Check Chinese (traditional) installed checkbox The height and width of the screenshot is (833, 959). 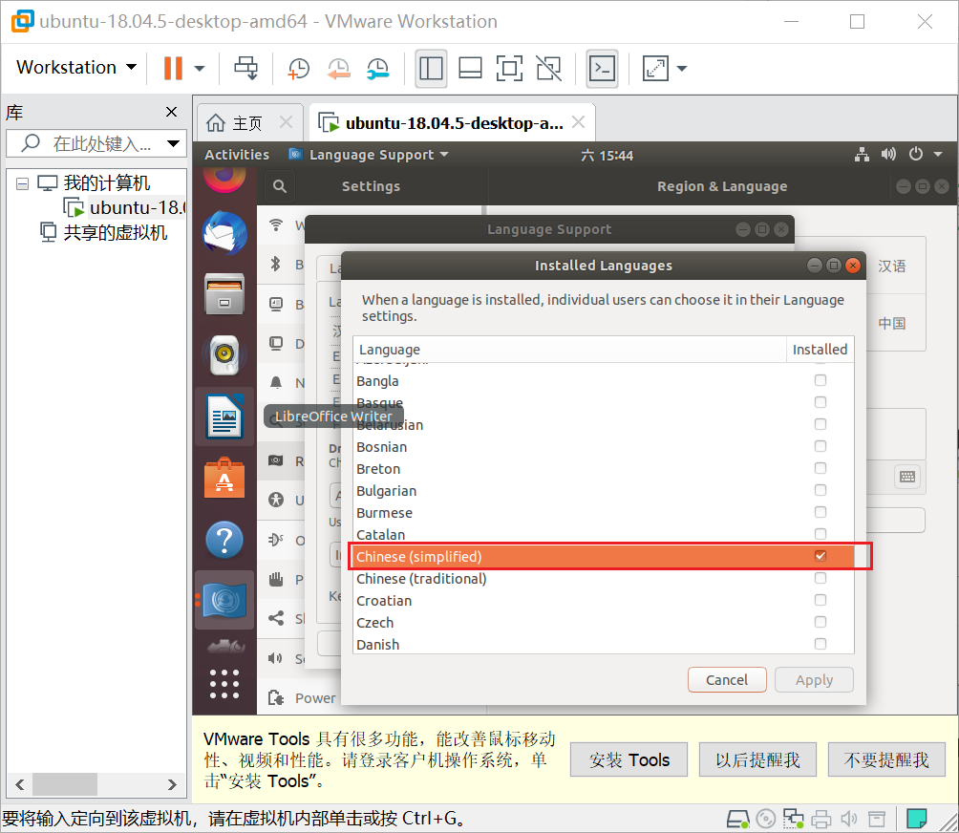820,578
